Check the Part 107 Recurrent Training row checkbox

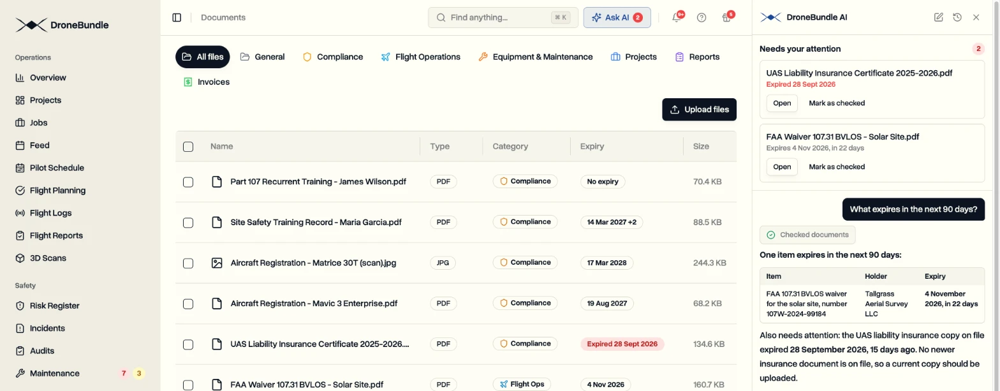pyautogui.click(x=188, y=182)
